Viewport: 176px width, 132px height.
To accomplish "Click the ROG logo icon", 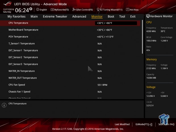I will 7,4.
